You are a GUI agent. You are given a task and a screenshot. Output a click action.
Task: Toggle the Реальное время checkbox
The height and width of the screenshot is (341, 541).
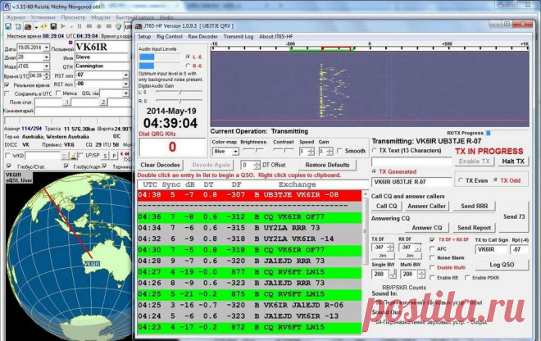[7, 84]
